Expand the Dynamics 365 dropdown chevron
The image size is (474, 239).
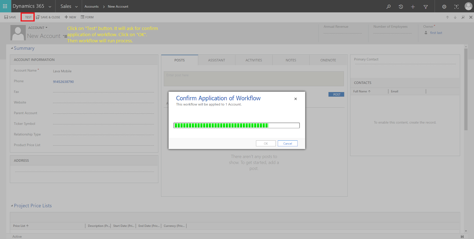coord(50,7)
